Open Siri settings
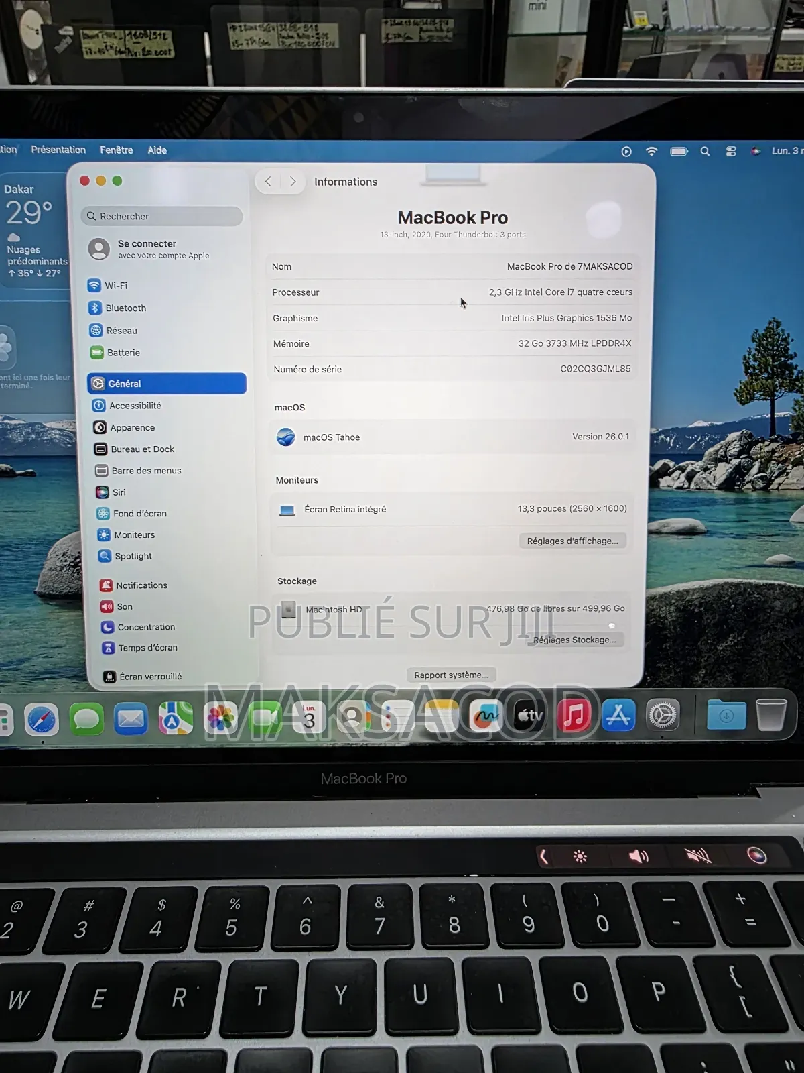Viewport: 804px width, 1073px height. 111,492
